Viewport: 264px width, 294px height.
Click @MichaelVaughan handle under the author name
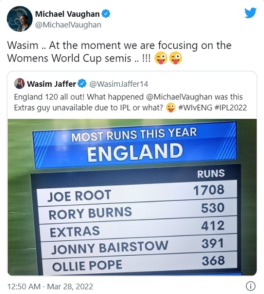click(x=68, y=25)
